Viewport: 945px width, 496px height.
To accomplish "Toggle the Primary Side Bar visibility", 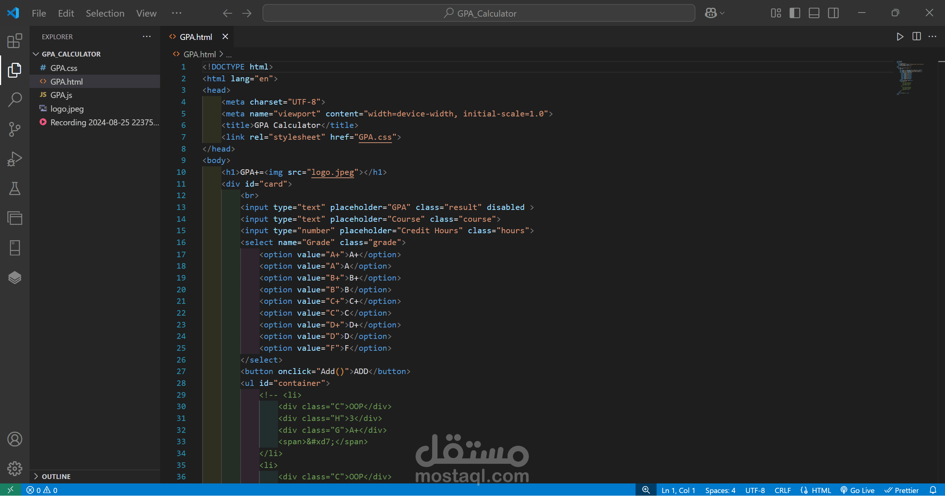I will pos(795,13).
